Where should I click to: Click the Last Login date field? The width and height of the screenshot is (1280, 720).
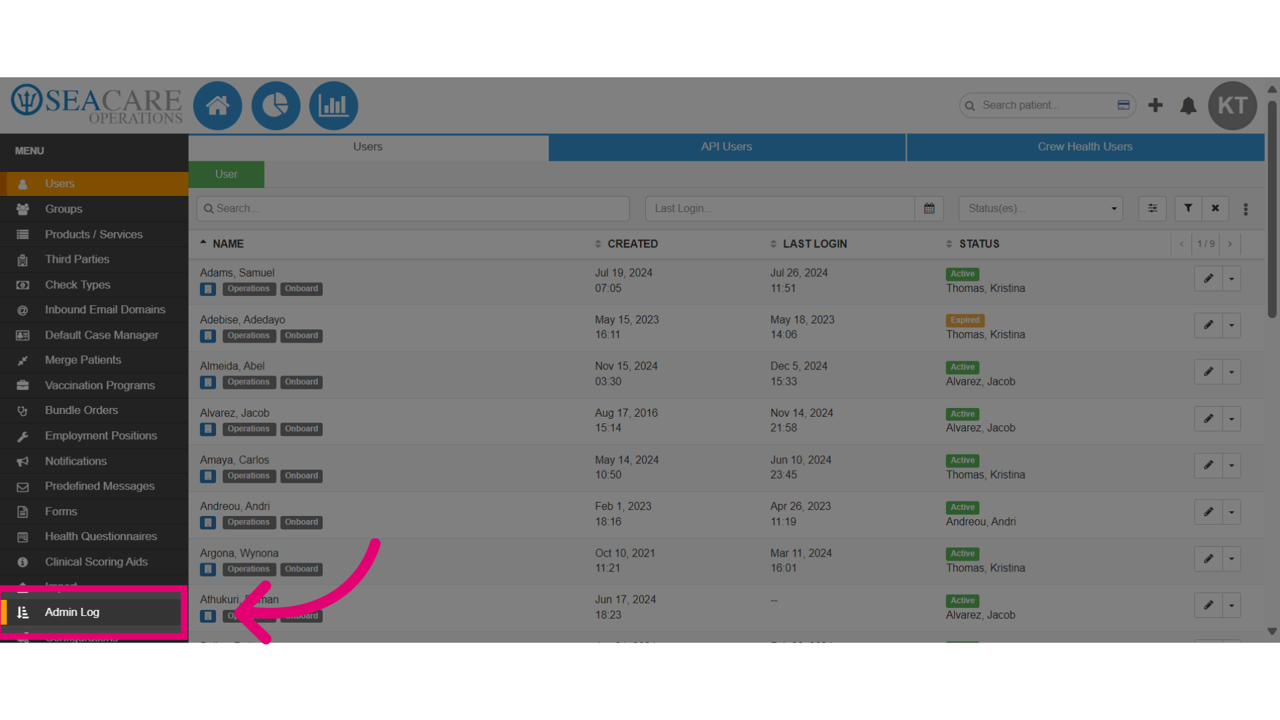click(780, 209)
